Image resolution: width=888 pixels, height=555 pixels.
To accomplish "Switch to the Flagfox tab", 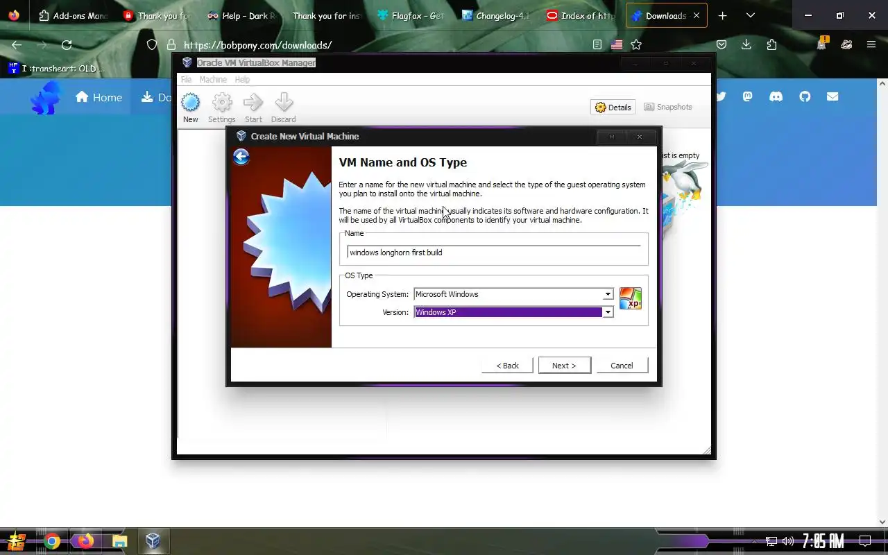I will coord(411,15).
